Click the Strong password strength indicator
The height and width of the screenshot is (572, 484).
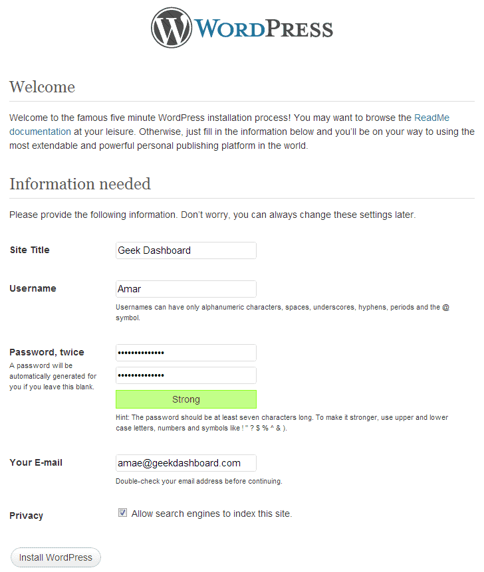tap(185, 399)
